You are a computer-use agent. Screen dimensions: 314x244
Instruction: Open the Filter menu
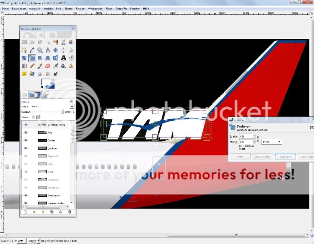109,8
